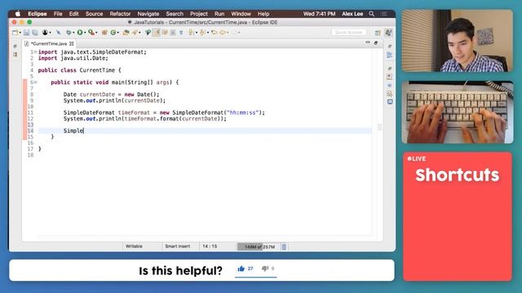
Task: Click the Open Perspective icon
Action: point(378,33)
